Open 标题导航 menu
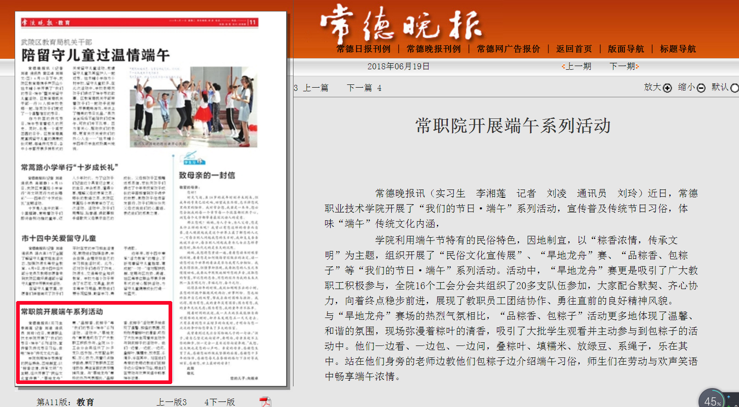739x407 pixels. (678, 49)
